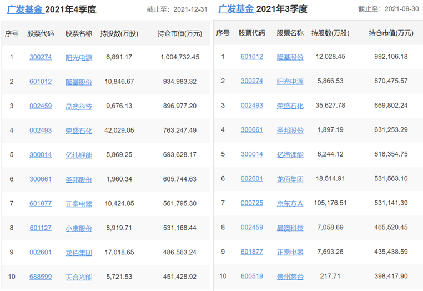Open 亿纬锂能 stock name in Q4 table
Viewport: 423px width, 291px height.
(79, 155)
